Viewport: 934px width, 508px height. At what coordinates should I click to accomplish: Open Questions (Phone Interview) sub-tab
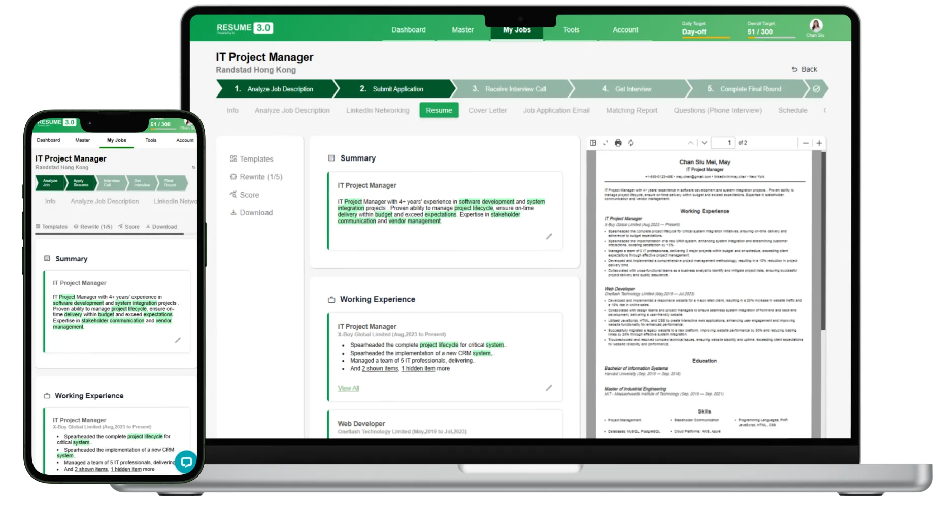point(718,110)
